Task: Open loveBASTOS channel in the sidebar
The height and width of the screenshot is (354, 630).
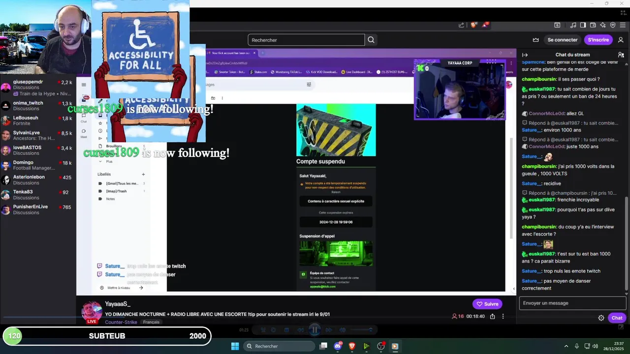Action: click(38, 150)
